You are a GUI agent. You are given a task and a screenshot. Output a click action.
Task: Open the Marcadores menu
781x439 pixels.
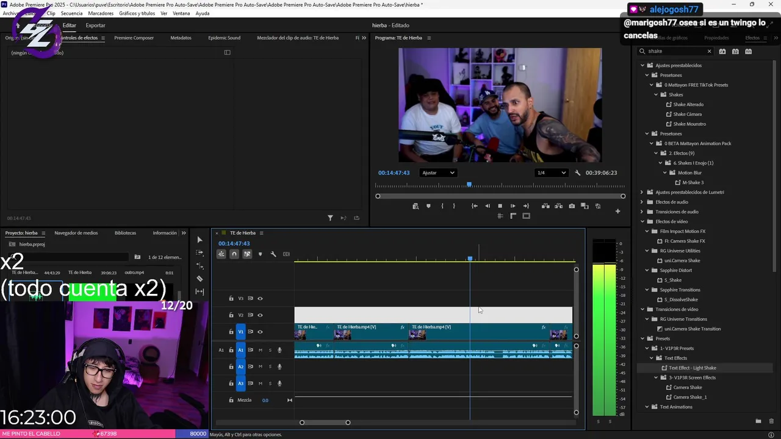click(x=101, y=13)
